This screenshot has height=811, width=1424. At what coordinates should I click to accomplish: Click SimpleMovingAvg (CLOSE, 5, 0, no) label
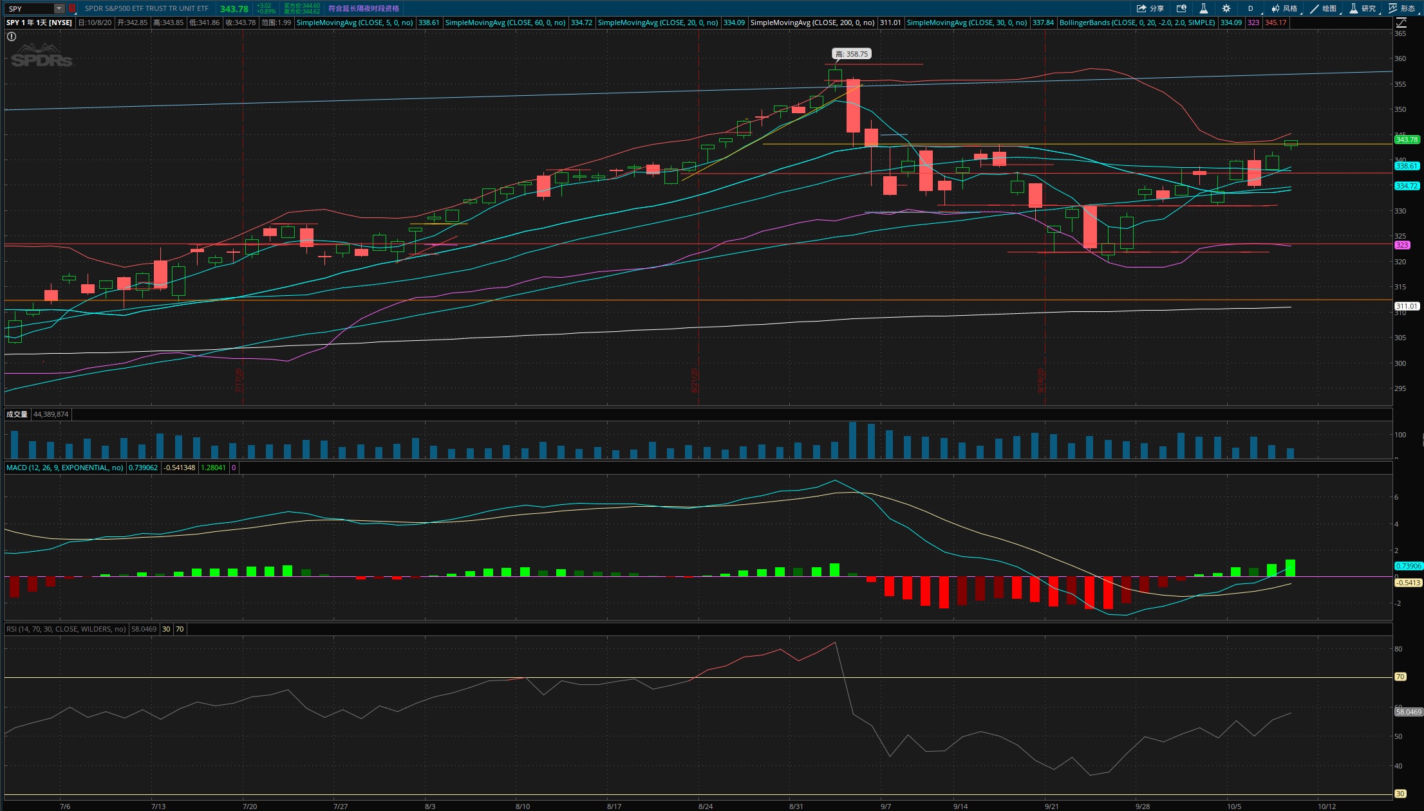355,23
